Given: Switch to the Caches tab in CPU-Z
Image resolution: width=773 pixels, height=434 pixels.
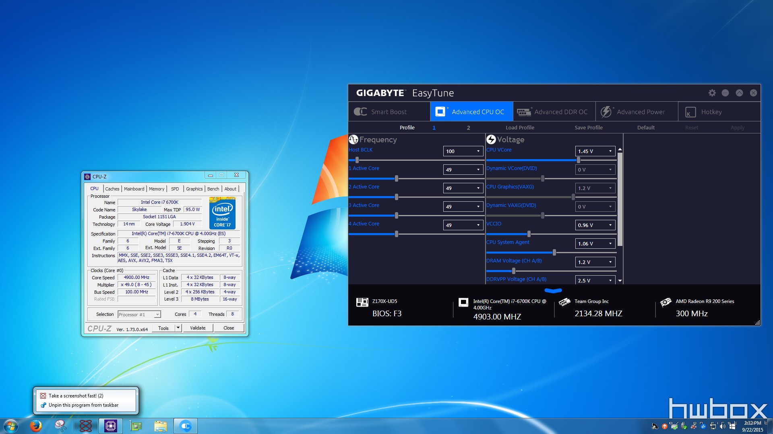Looking at the screenshot, I should pyautogui.click(x=112, y=188).
